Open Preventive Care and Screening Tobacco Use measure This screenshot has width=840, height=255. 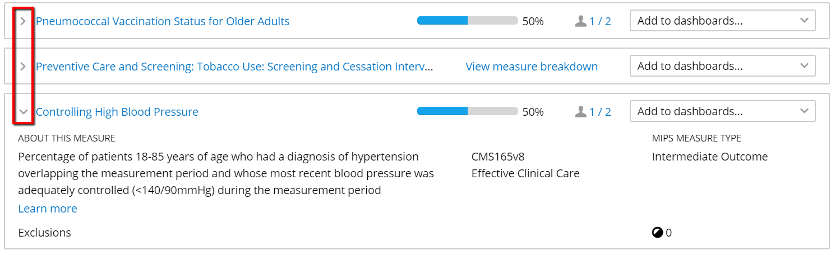tap(234, 67)
